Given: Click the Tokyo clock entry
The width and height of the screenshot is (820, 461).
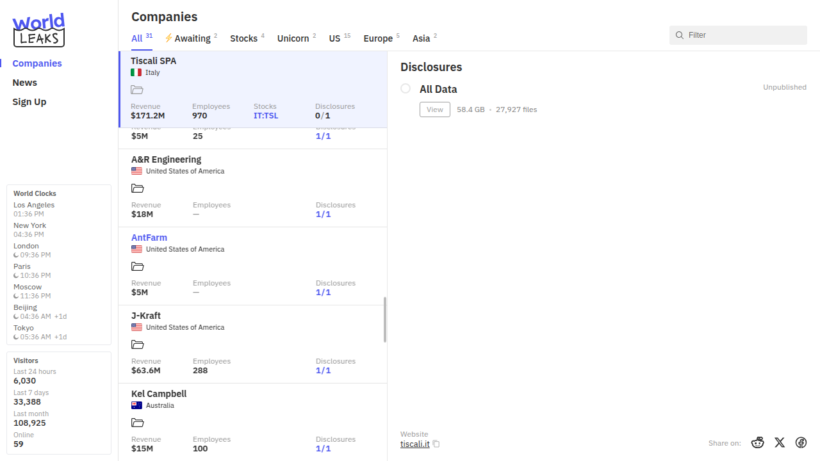Looking at the screenshot, I should click(x=40, y=332).
